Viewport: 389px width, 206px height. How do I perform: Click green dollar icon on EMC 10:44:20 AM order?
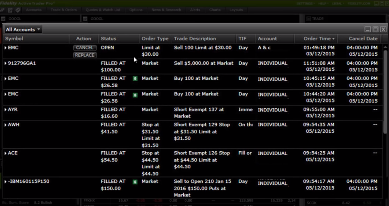click(135, 95)
